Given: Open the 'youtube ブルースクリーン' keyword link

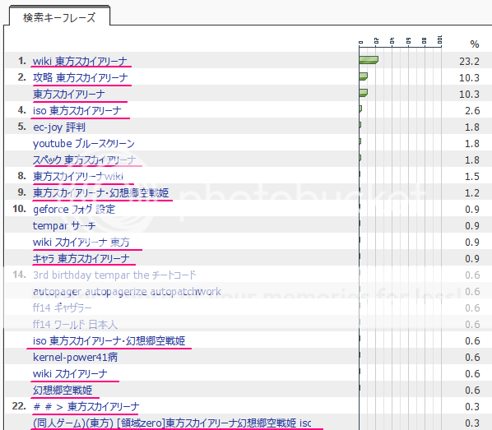Looking at the screenshot, I should click(x=83, y=143).
